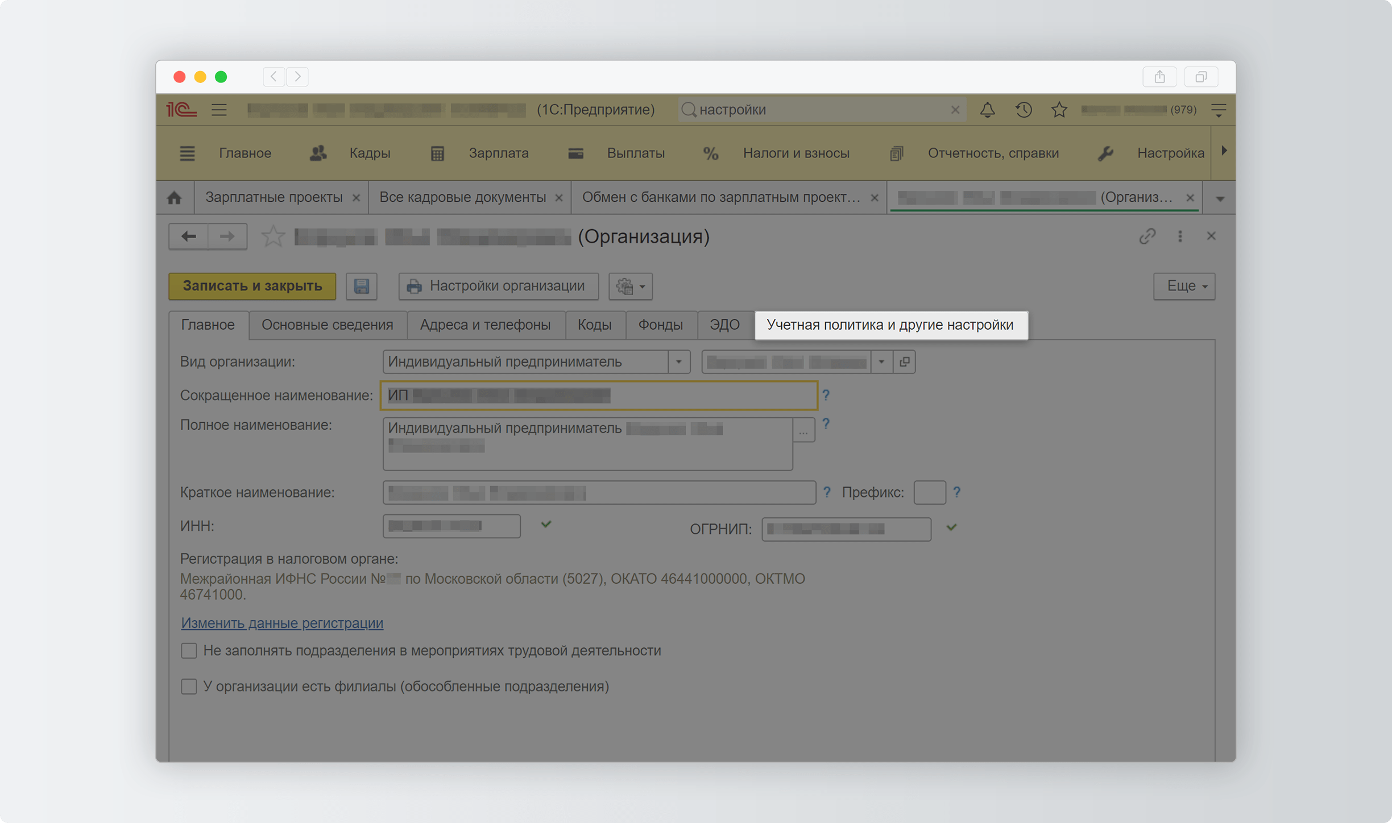Click the percent icon of Налоги и взносы
The width and height of the screenshot is (1392, 823).
coord(711,153)
